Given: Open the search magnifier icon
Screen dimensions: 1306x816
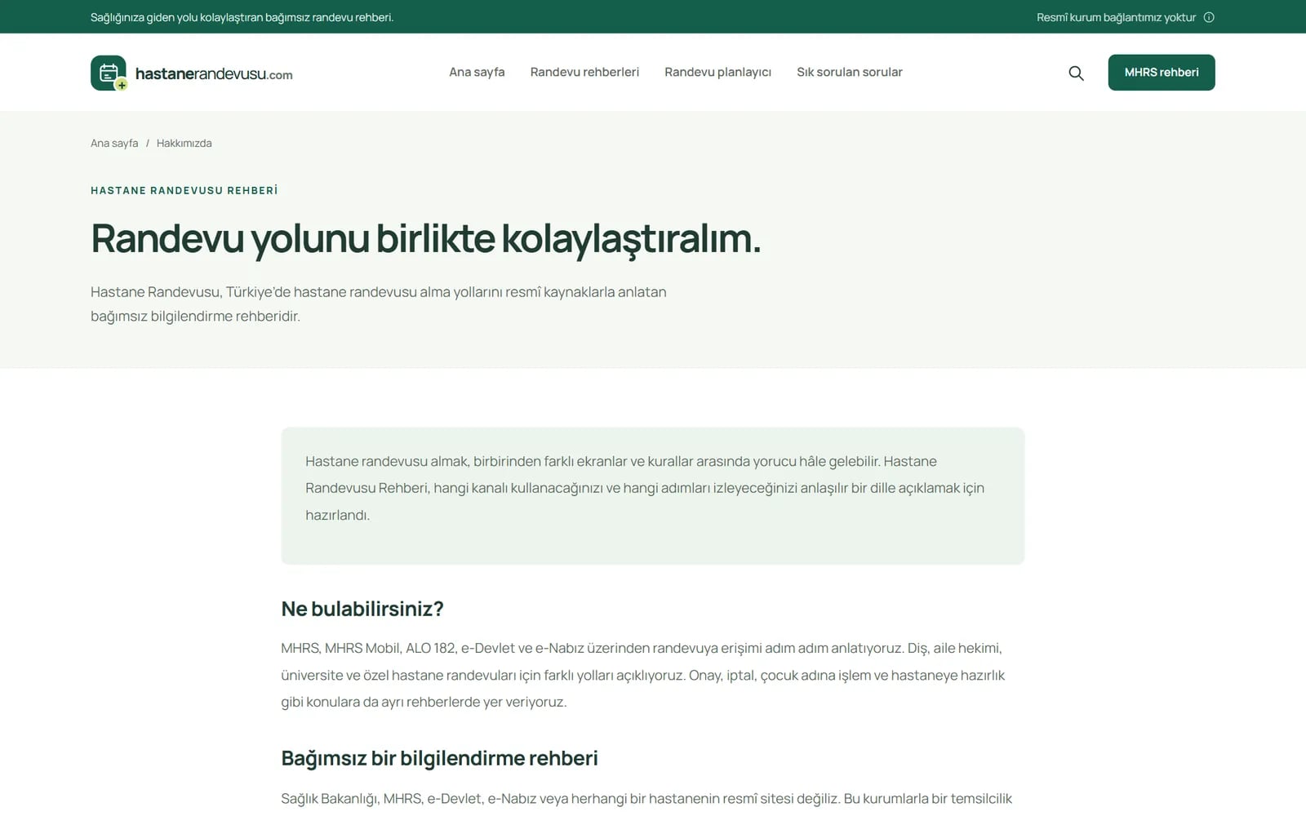Looking at the screenshot, I should pos(1076,73).
